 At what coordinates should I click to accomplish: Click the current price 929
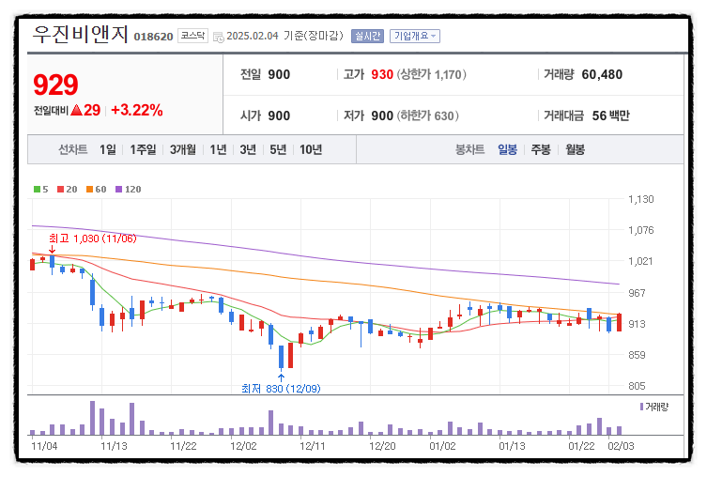(55, 85)
